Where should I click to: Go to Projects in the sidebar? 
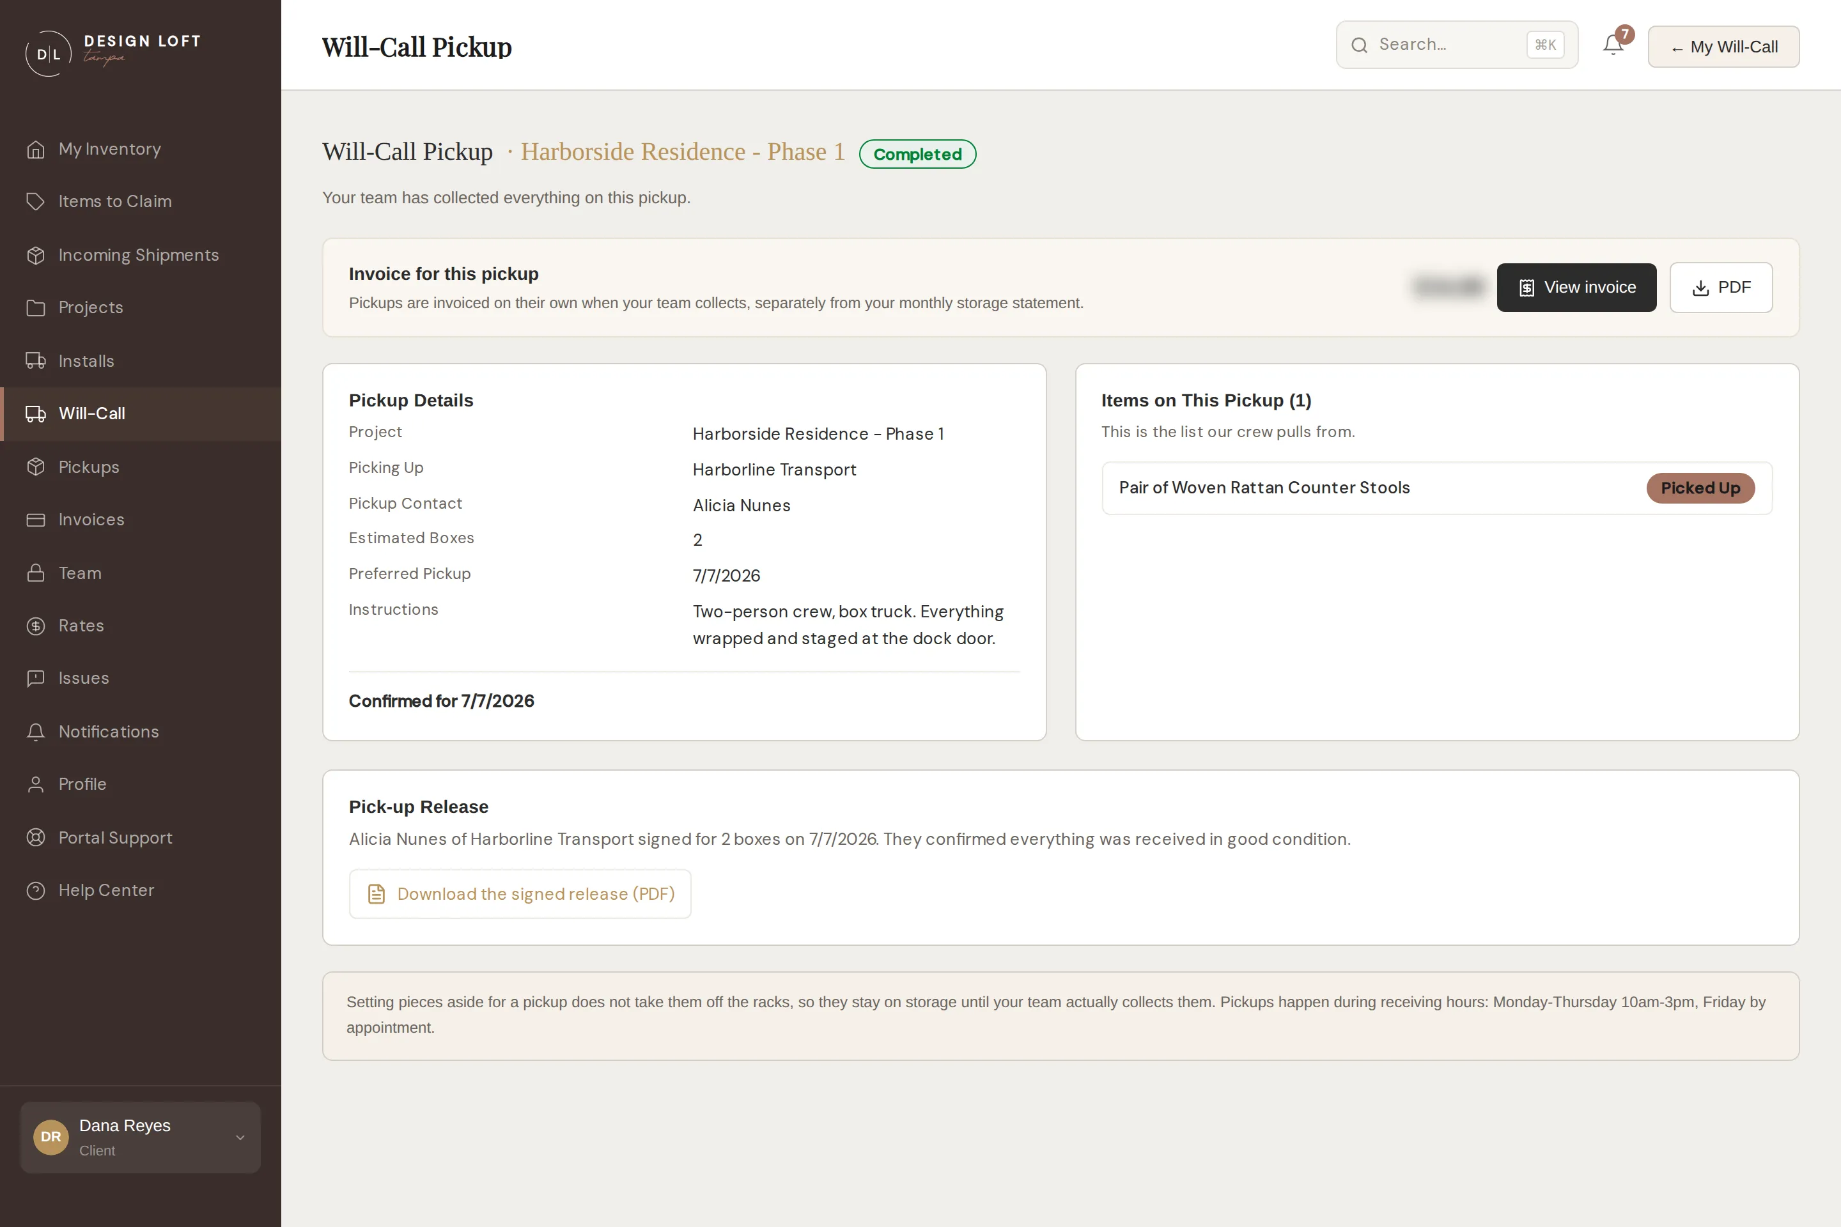pos(141,307)
